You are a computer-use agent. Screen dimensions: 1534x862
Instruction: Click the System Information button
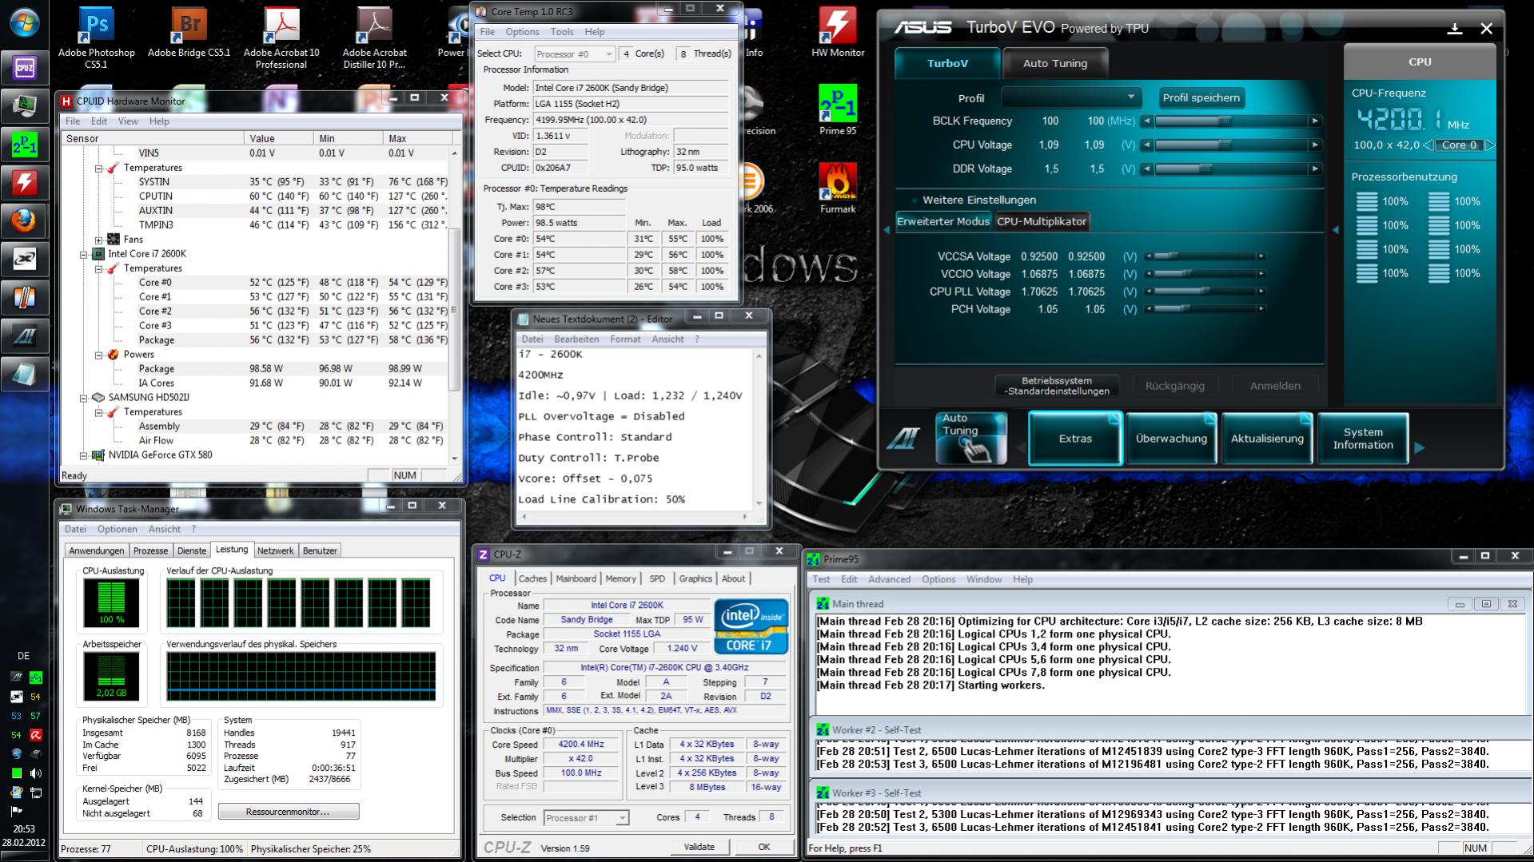(x=1363, y=439)
